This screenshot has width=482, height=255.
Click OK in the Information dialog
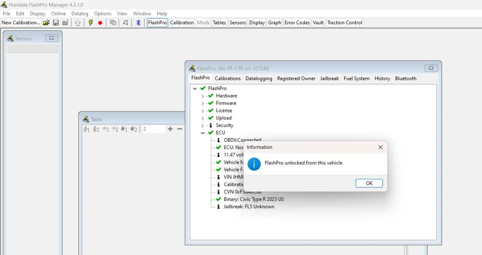pyautogui.click(x=369, y=183)
